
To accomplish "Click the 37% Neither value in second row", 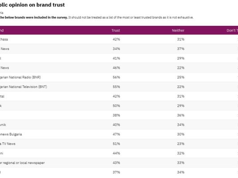I will [181, 49].
